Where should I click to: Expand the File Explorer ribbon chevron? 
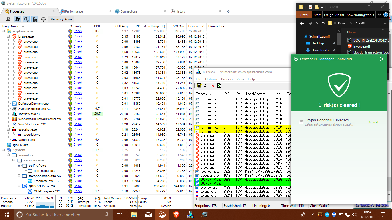coord(379,15)
